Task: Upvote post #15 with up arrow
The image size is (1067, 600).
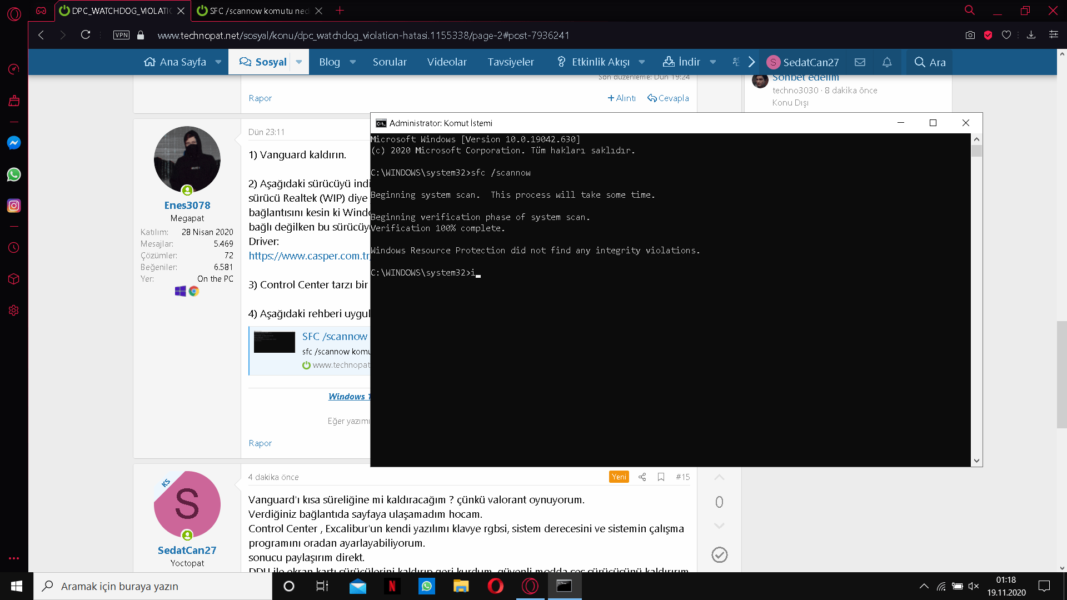Action: [719, 478]
